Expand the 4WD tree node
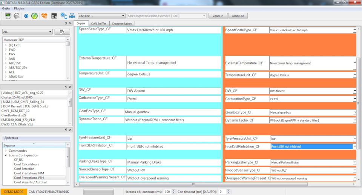 [x=6, y=50]
